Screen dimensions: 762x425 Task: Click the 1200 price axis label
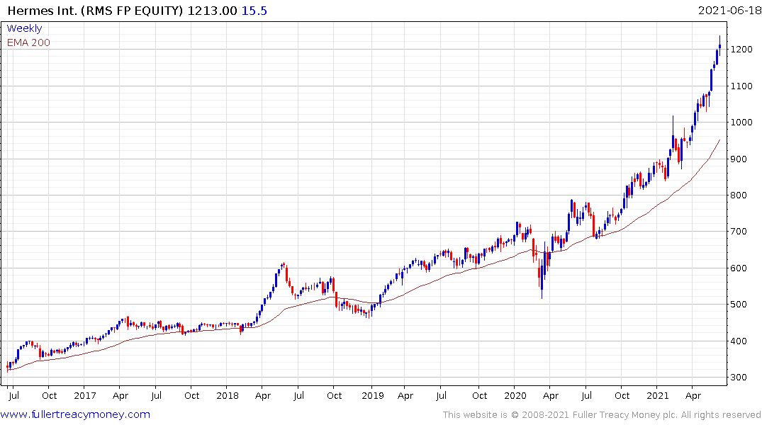pyautogui.click(x=741, y=50)
